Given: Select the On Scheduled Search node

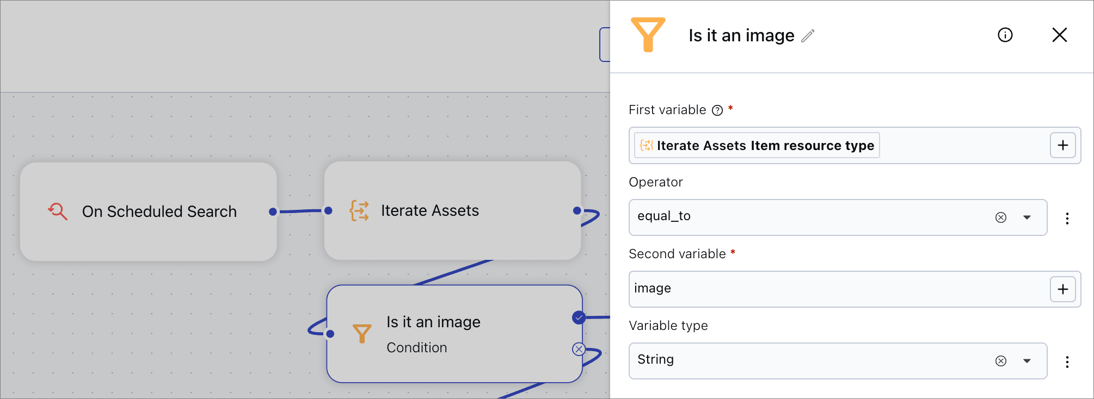Looking at the screenshot, I should [149, 211].
